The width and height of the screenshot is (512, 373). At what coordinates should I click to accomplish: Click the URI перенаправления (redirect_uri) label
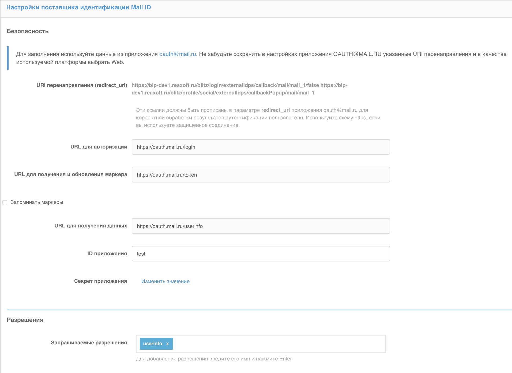[x=82, y=85]
